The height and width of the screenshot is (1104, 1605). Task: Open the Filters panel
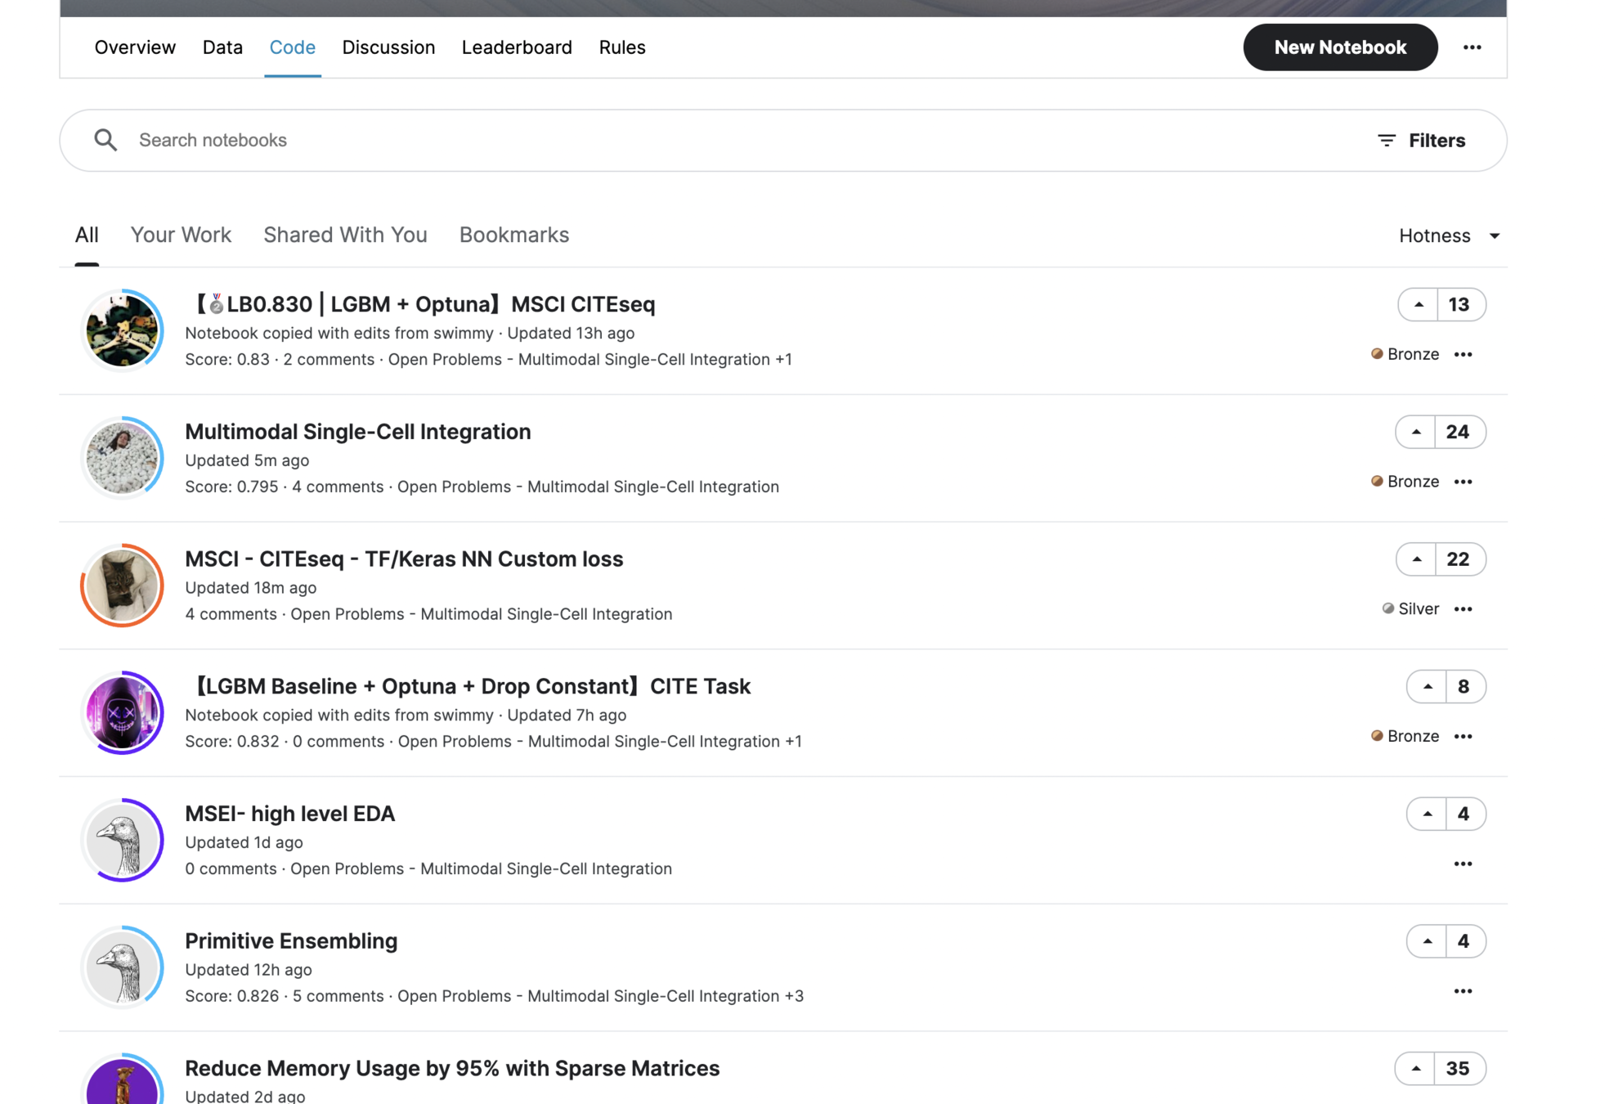tap(1421, 141)
